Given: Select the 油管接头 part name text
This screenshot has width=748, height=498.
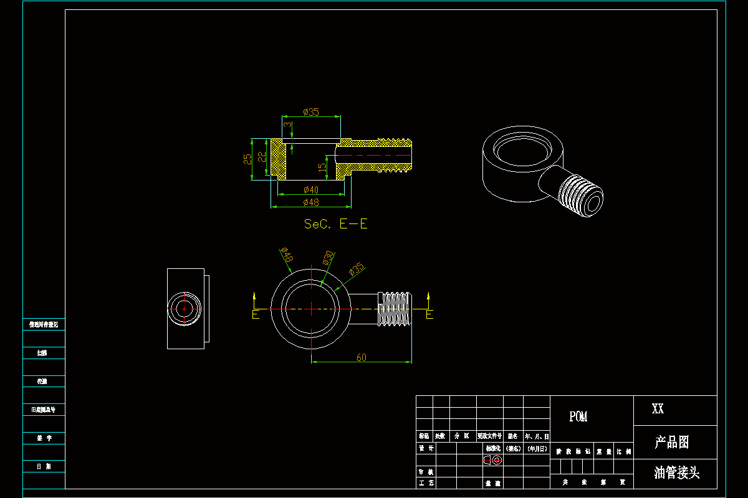Looking at the screenshot, I should coord(677,473).
